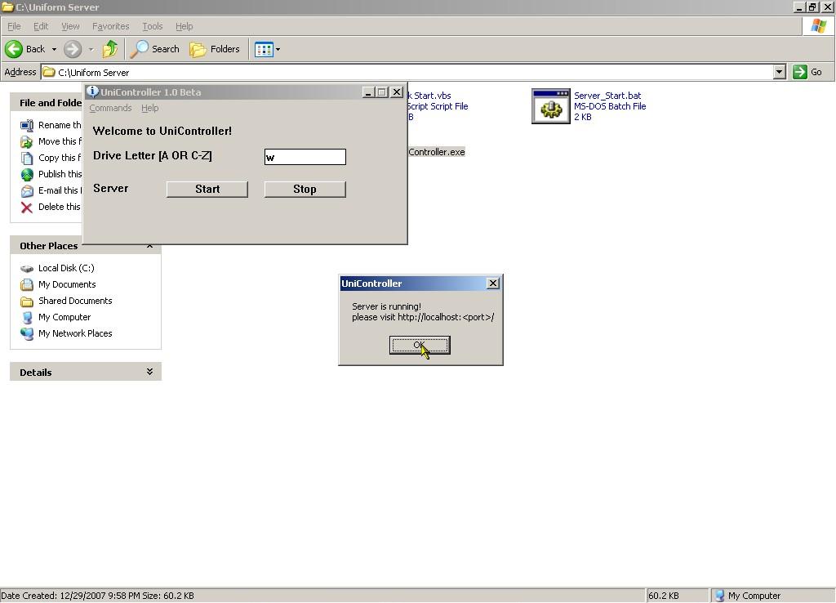Open the Explorer Help menu
Screen dimensions: 836x603
(x=184, y=26)
